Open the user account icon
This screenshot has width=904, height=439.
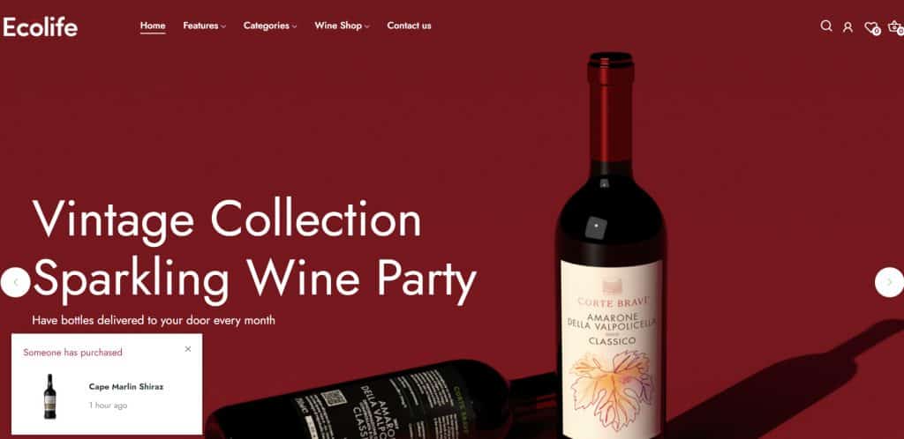pos(847,26)
